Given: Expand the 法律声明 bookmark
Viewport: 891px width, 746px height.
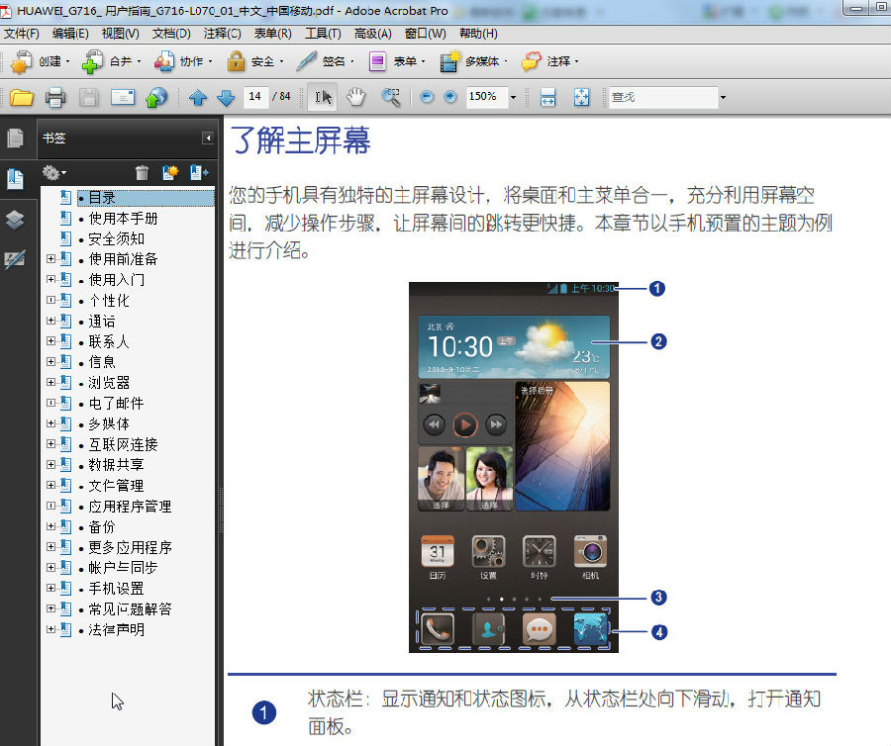Looking at the screenshot, I should click(51, 629).
